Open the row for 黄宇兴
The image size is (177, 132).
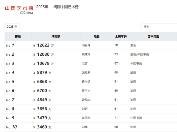pyautogui.click(x=86, y=91)
